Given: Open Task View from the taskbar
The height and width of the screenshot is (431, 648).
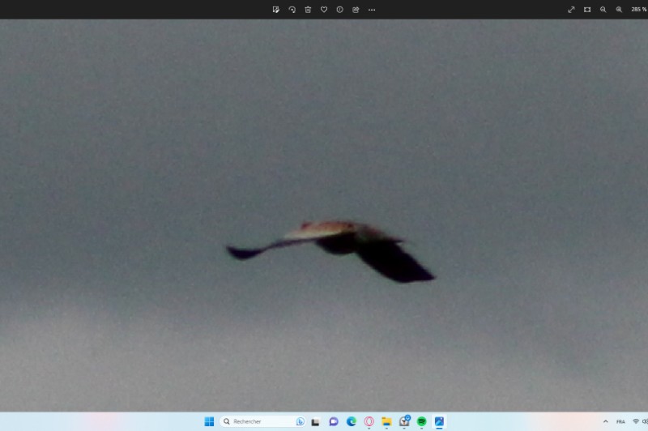Looking at the screenshot, I should click(x=315, y=421).
